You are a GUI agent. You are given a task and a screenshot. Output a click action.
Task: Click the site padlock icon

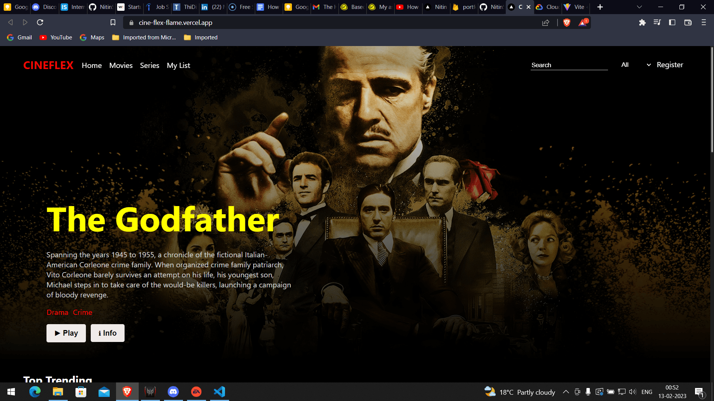(x=131, y=23)
